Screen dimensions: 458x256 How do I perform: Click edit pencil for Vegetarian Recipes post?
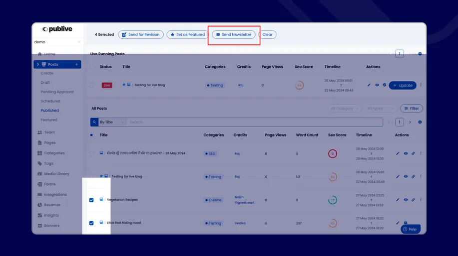pos(398,200)
